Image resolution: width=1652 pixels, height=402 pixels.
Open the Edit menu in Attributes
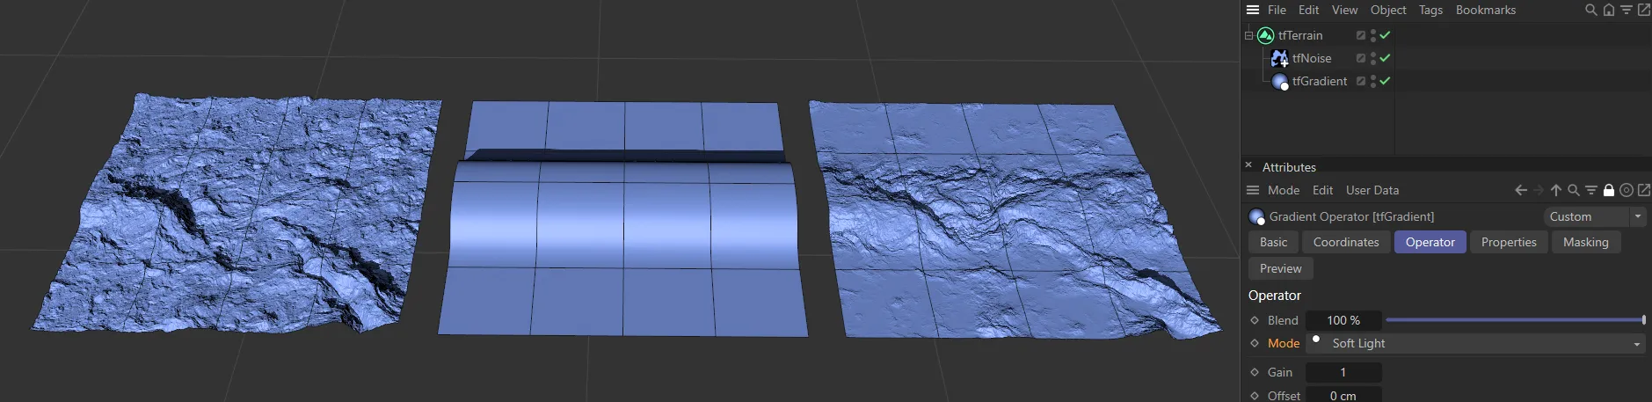(x=1322, y=190)
